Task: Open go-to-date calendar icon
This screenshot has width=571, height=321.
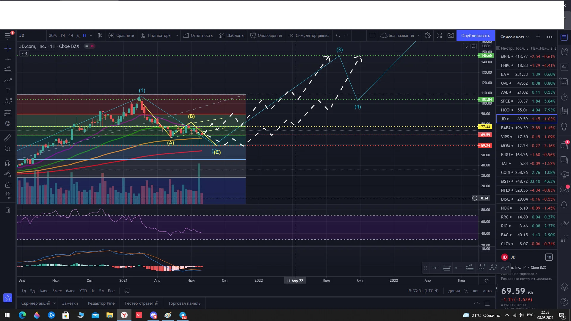Action: click(x=127, y=291)
